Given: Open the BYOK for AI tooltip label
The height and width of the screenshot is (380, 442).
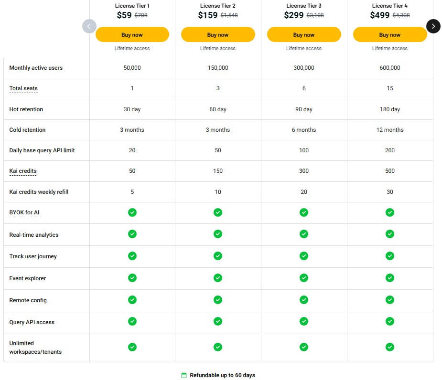Looking at the screenshot, I should [x=24, y=212].
